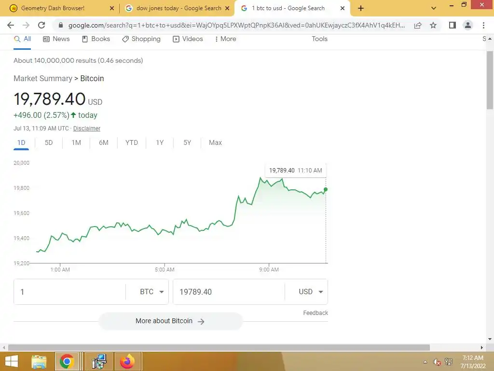Select the 1Y chart range

point(160,143)
